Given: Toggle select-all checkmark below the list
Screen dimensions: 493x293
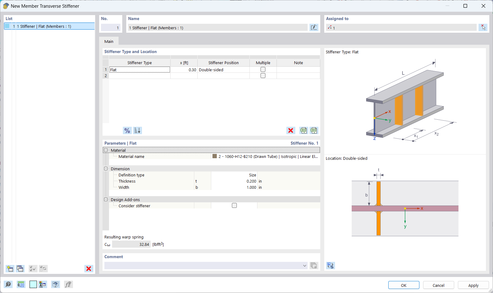Looking at the screenshot, I should click(x=33, y=269).
